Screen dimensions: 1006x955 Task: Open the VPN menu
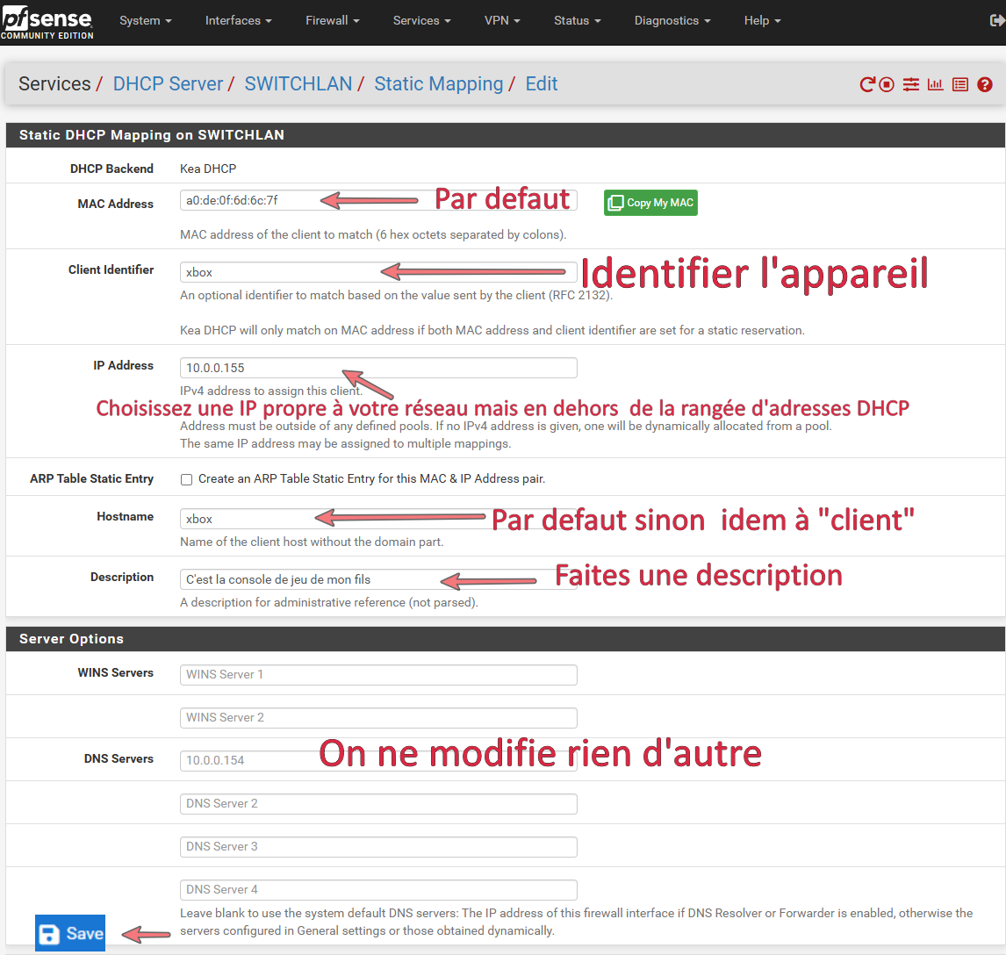pos(502,20)
